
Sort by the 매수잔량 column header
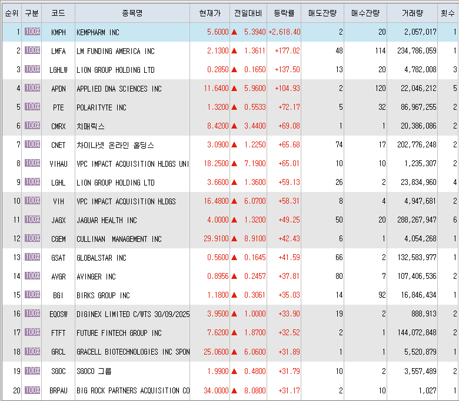(365, 13)
